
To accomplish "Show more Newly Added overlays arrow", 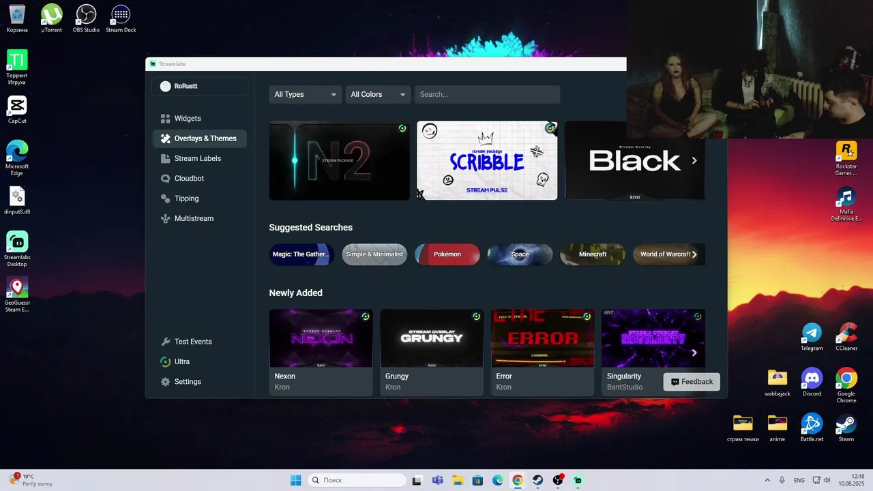I will (694, 353).
